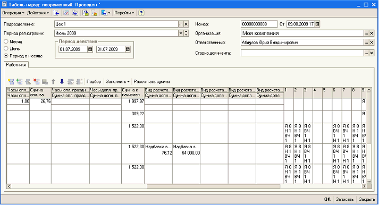Click the cancel posting icon with red cross
Screen dimensions: 379x205
pyautogui.click(x=94, y=13)
